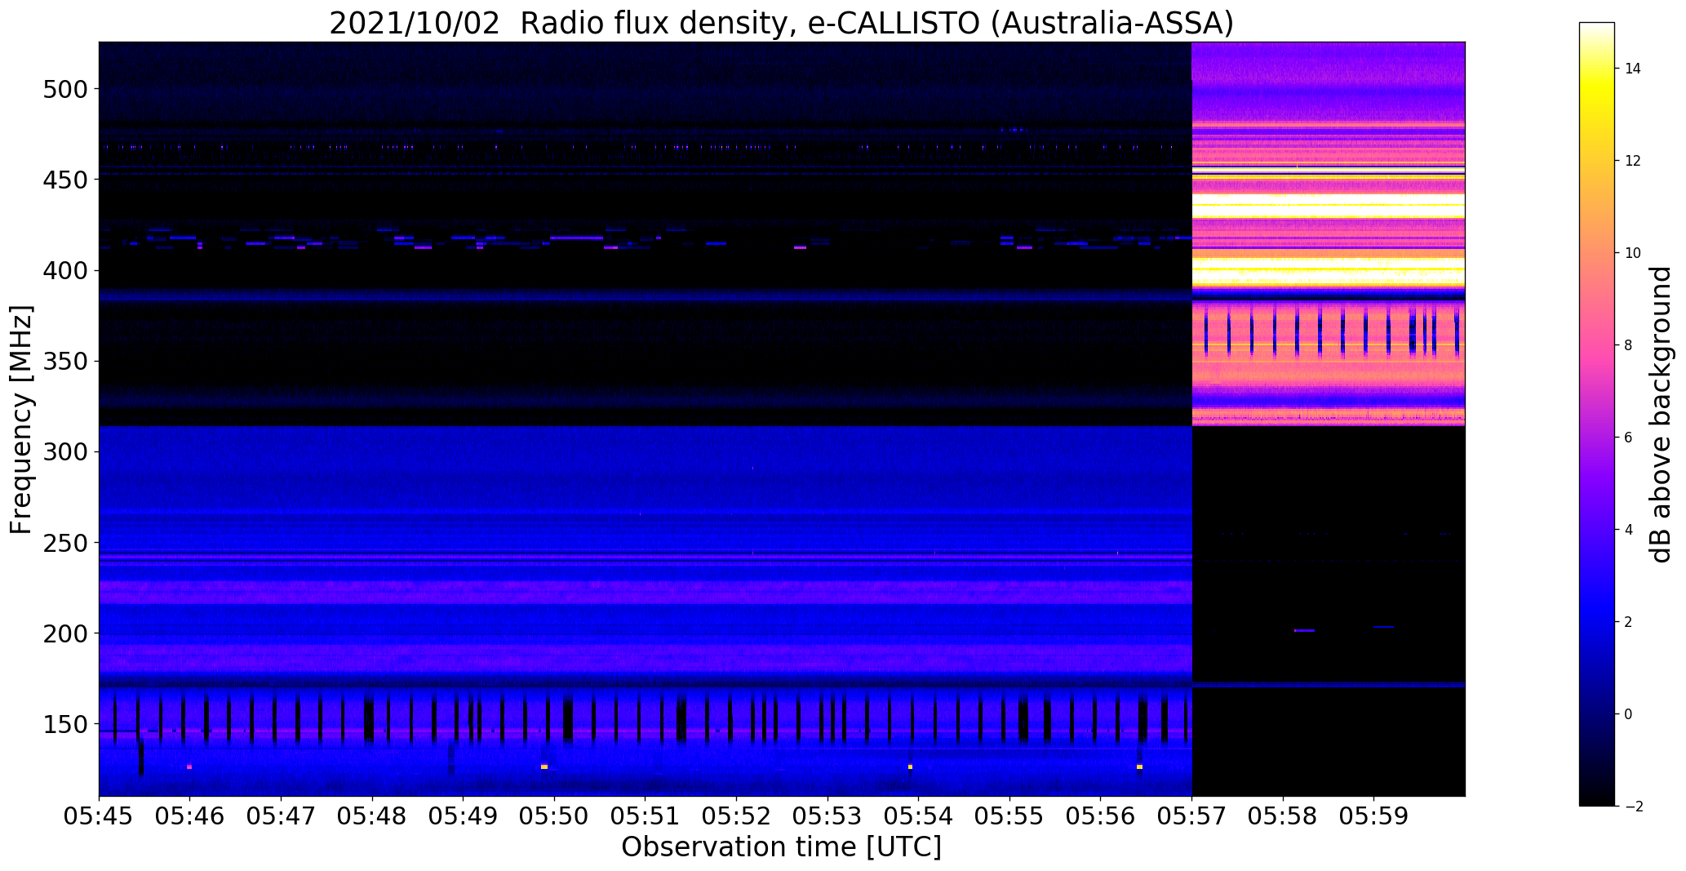Click the 05:58 time tick label

coord(1283,816)
